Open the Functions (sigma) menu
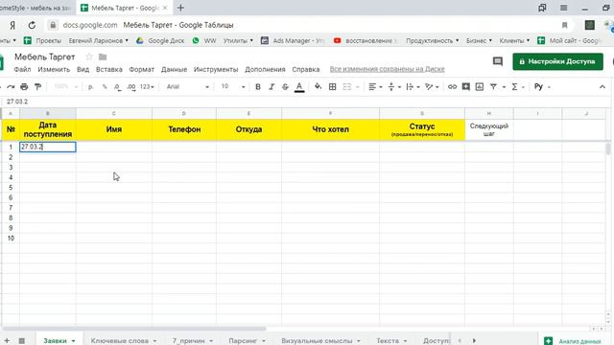This screenshot has width=614, height=345. pos(517,87)
